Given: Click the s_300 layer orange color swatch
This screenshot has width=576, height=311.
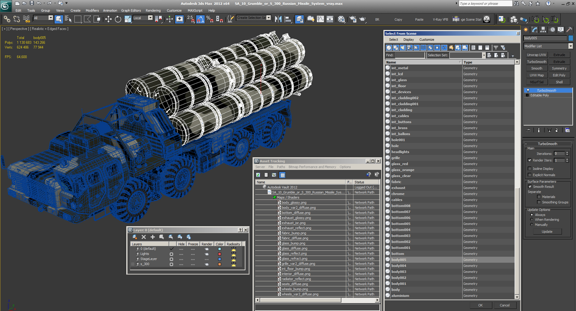Looking at the screenshot, I should (220, 264).
